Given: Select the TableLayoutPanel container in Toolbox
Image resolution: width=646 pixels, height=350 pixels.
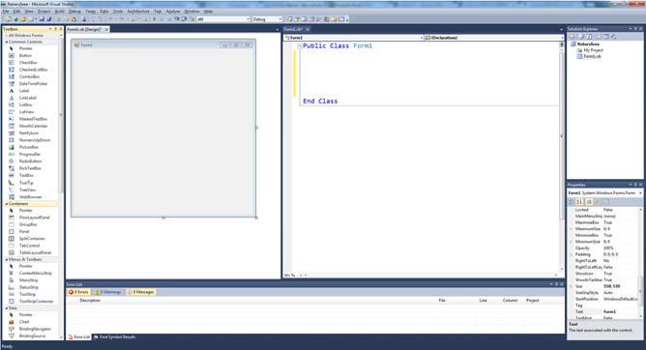Looking at the screenshot, I should coord(35,252).
